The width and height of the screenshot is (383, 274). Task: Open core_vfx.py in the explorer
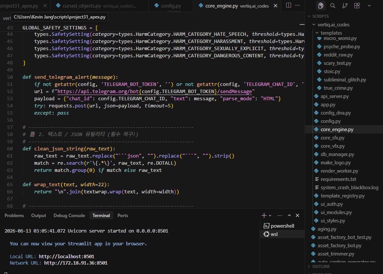coord(332,146)
